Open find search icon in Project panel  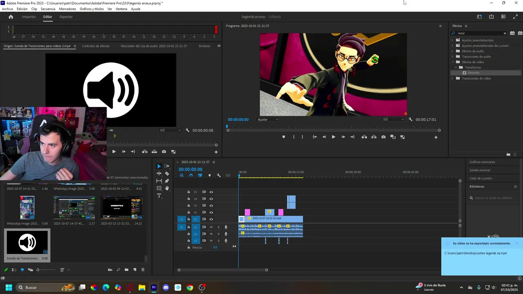click(x=118, y=269)
